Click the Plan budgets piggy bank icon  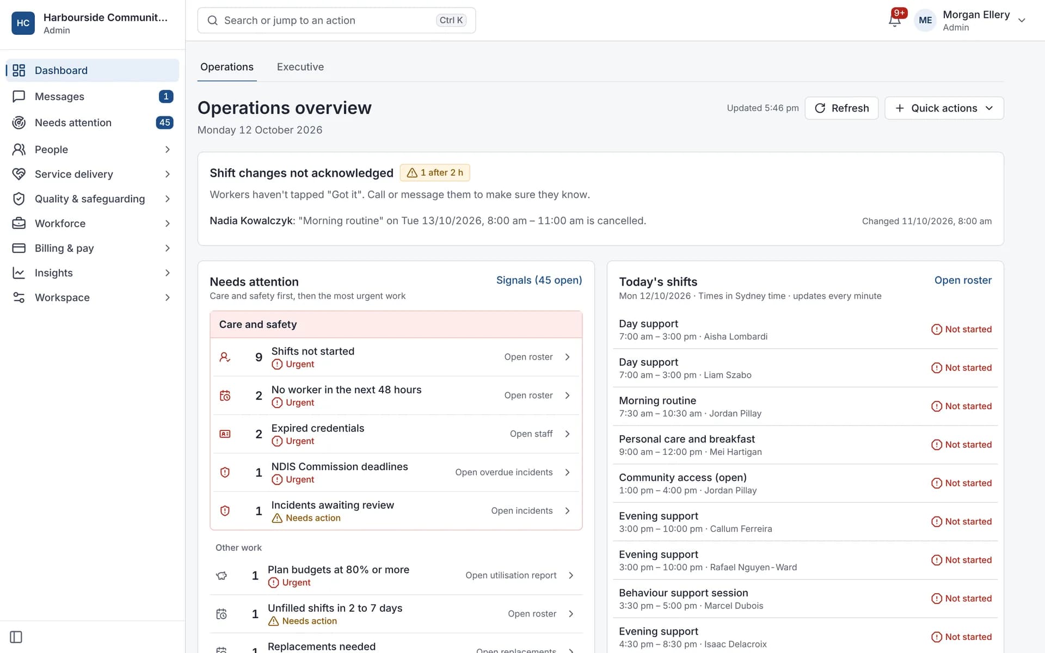pyautogui.click(x=222, y=575)
